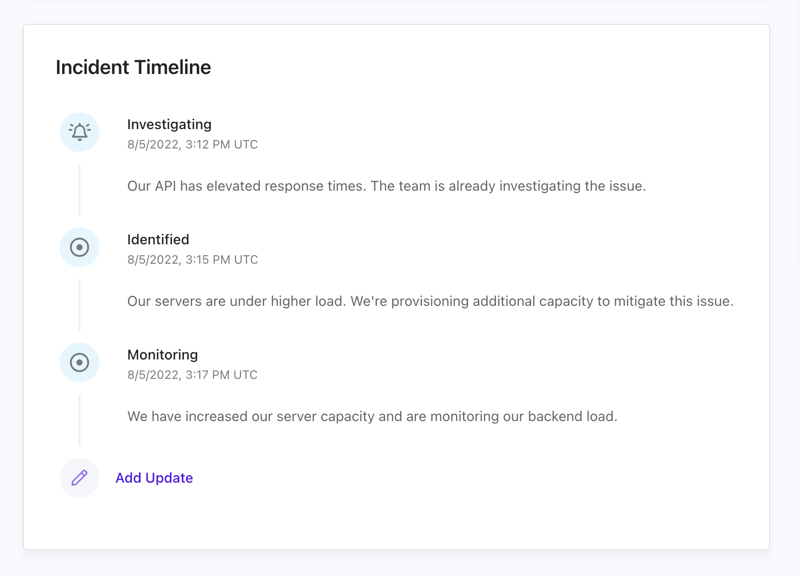Click the connector line below Monitoring icon
Image resolution: width=800 pixels, height=576 pixels.
click(x=80, y=420)
